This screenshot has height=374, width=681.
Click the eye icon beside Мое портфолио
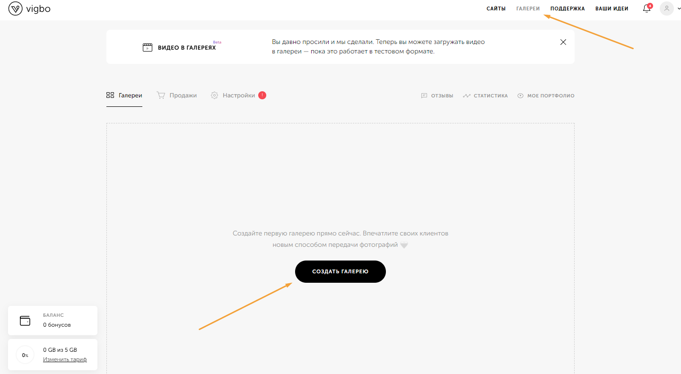click(521, 96)
